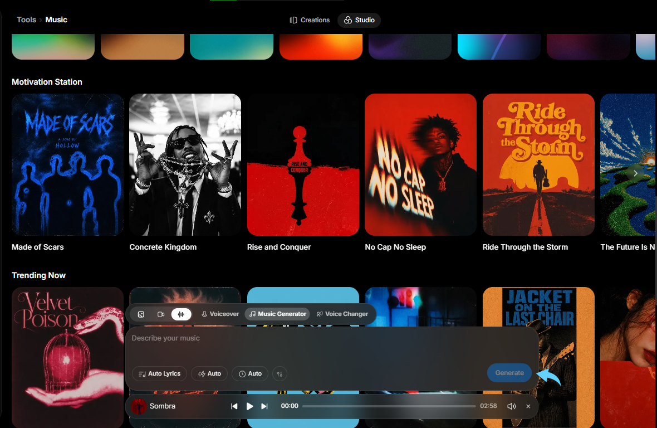Select the teal gradient genre card
This screenshot has width=657, height=428.
point(232,46)
